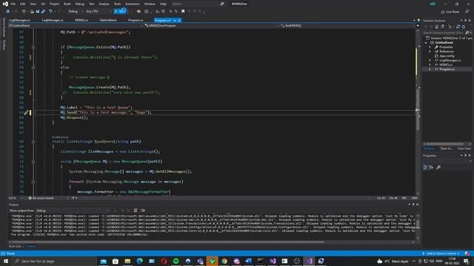Open File Explorer from the taskbar
474x266 pixels.
tap(127, 261)
